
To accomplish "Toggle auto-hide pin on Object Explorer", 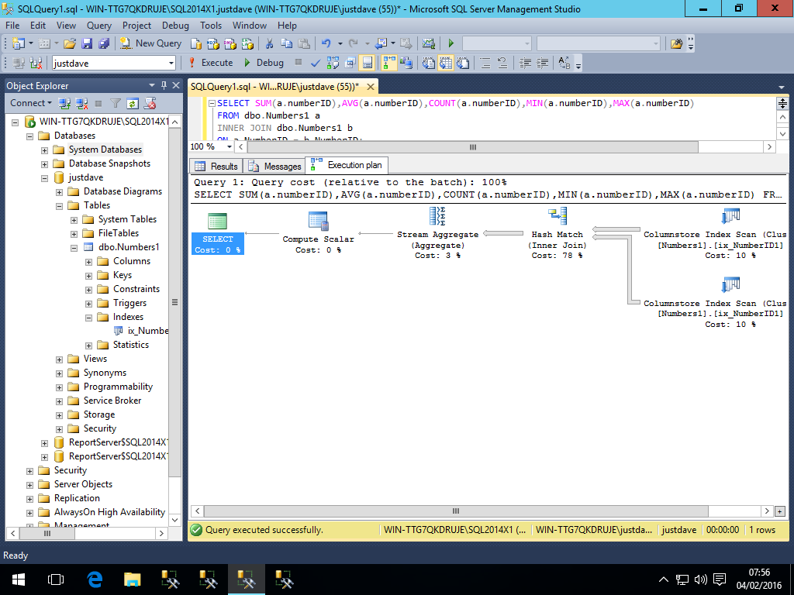I will pos(164,85).
